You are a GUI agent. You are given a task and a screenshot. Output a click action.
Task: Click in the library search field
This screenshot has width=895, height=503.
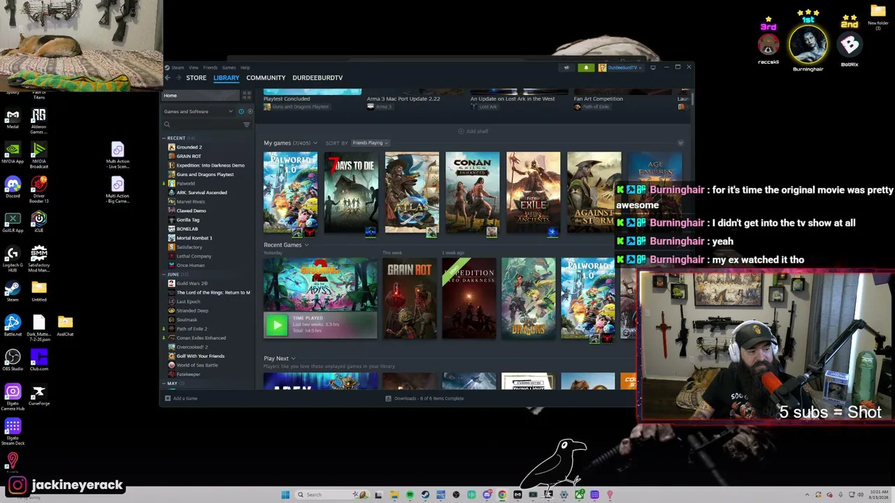(206, 124)
